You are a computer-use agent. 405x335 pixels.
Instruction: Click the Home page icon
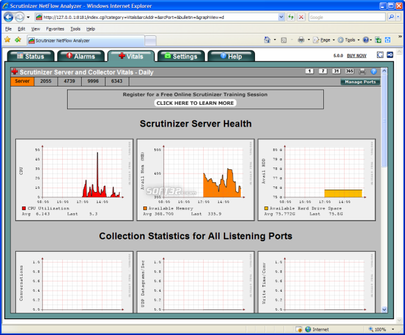click(267, 40)
